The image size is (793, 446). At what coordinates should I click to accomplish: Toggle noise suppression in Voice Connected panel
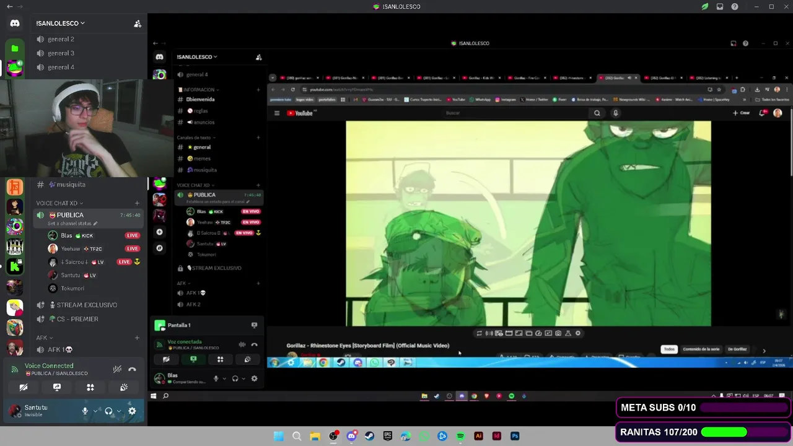pyautogui.click(x=116, y=369)
